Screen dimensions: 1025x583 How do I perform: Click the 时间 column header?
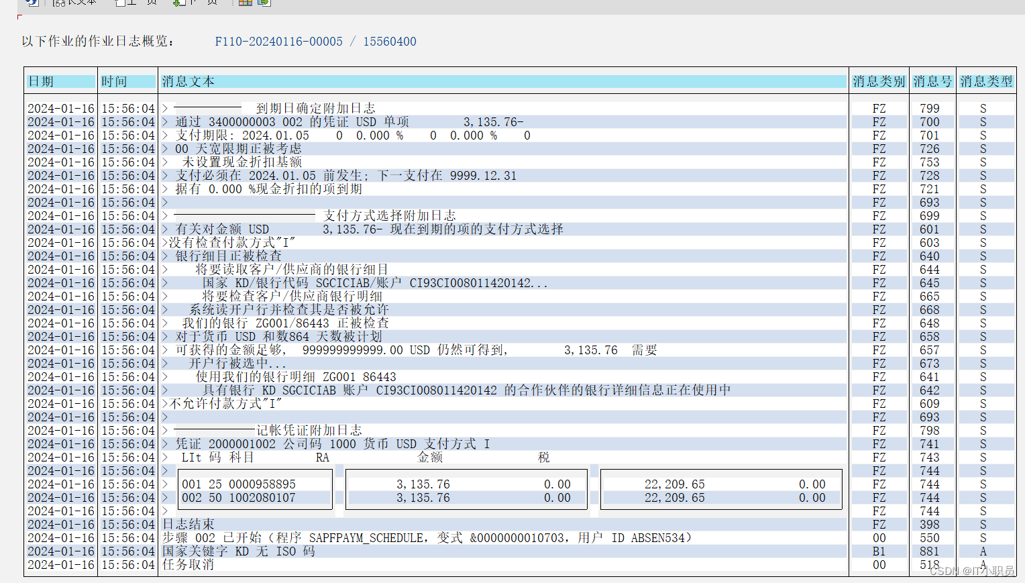[127, 81]
